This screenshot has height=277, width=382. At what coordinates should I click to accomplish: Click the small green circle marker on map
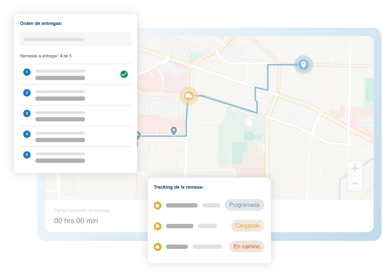232,118
